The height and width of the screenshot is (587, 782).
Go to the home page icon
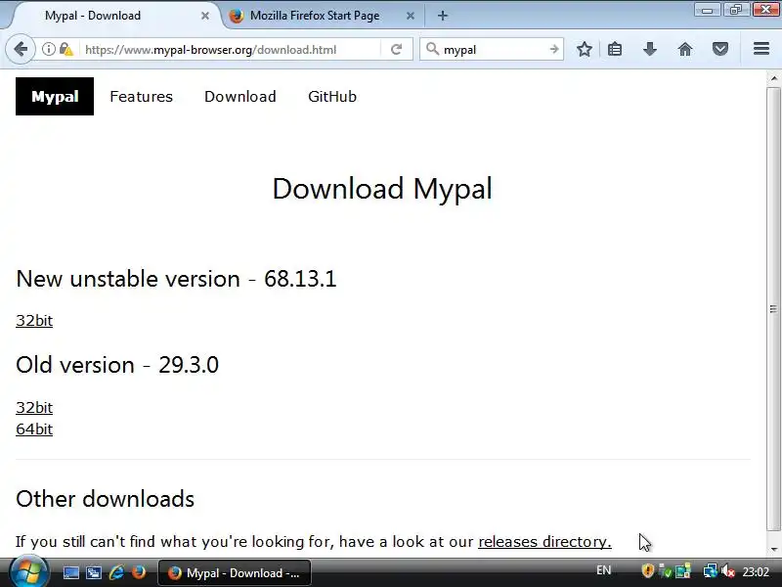point(685,49)
